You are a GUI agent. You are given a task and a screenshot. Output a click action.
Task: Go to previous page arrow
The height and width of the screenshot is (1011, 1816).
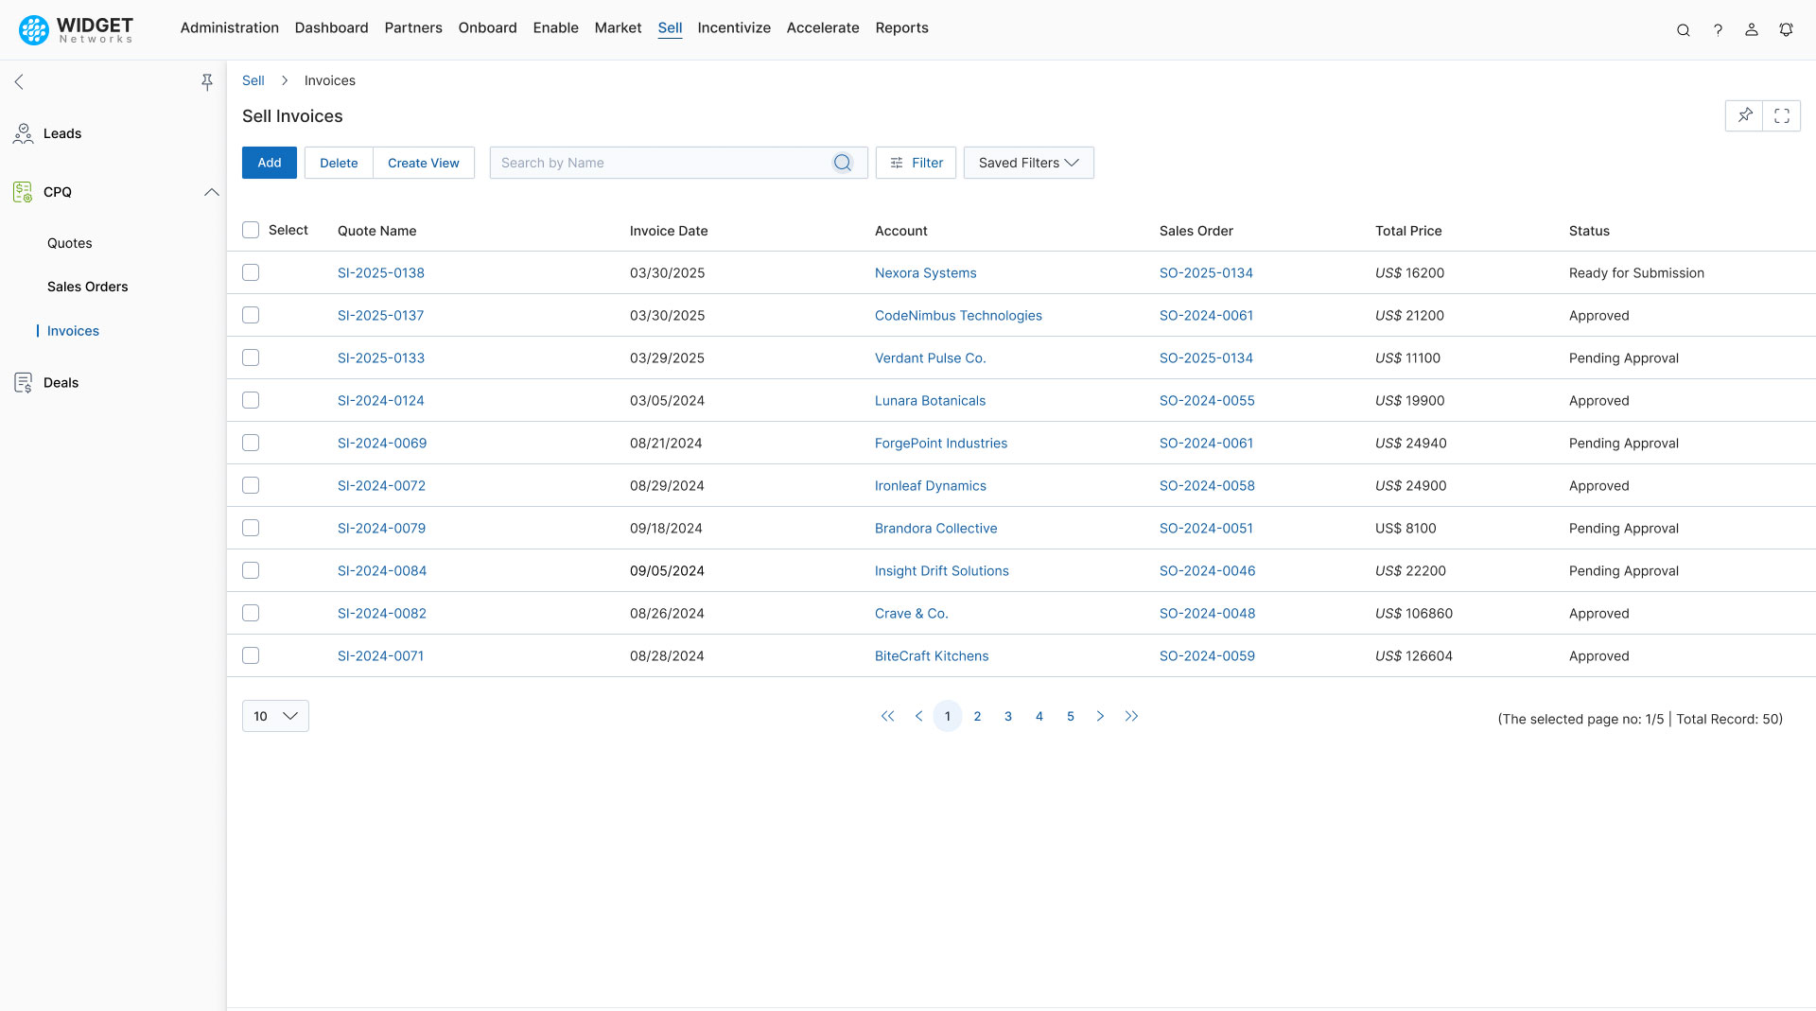[918, 717]
